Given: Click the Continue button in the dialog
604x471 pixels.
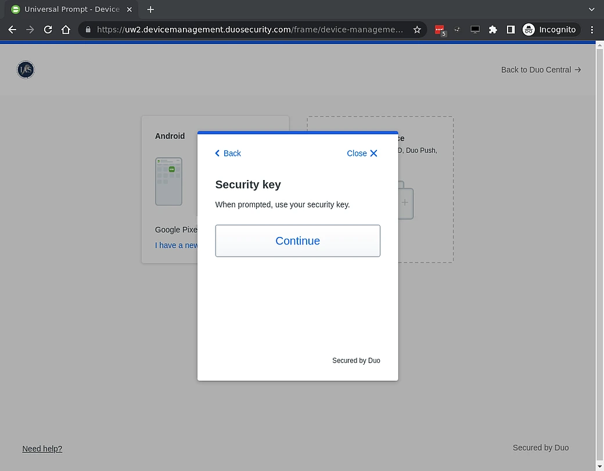Looking at the screenshot, I should pyautogui.click(x=297, y=240).
